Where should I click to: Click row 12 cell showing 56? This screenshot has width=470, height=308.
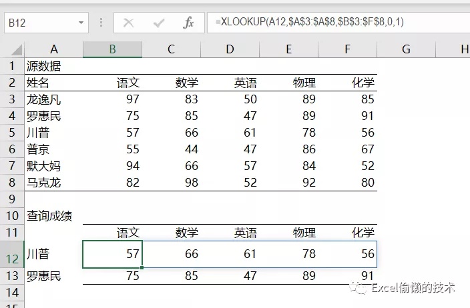[347, 254]
